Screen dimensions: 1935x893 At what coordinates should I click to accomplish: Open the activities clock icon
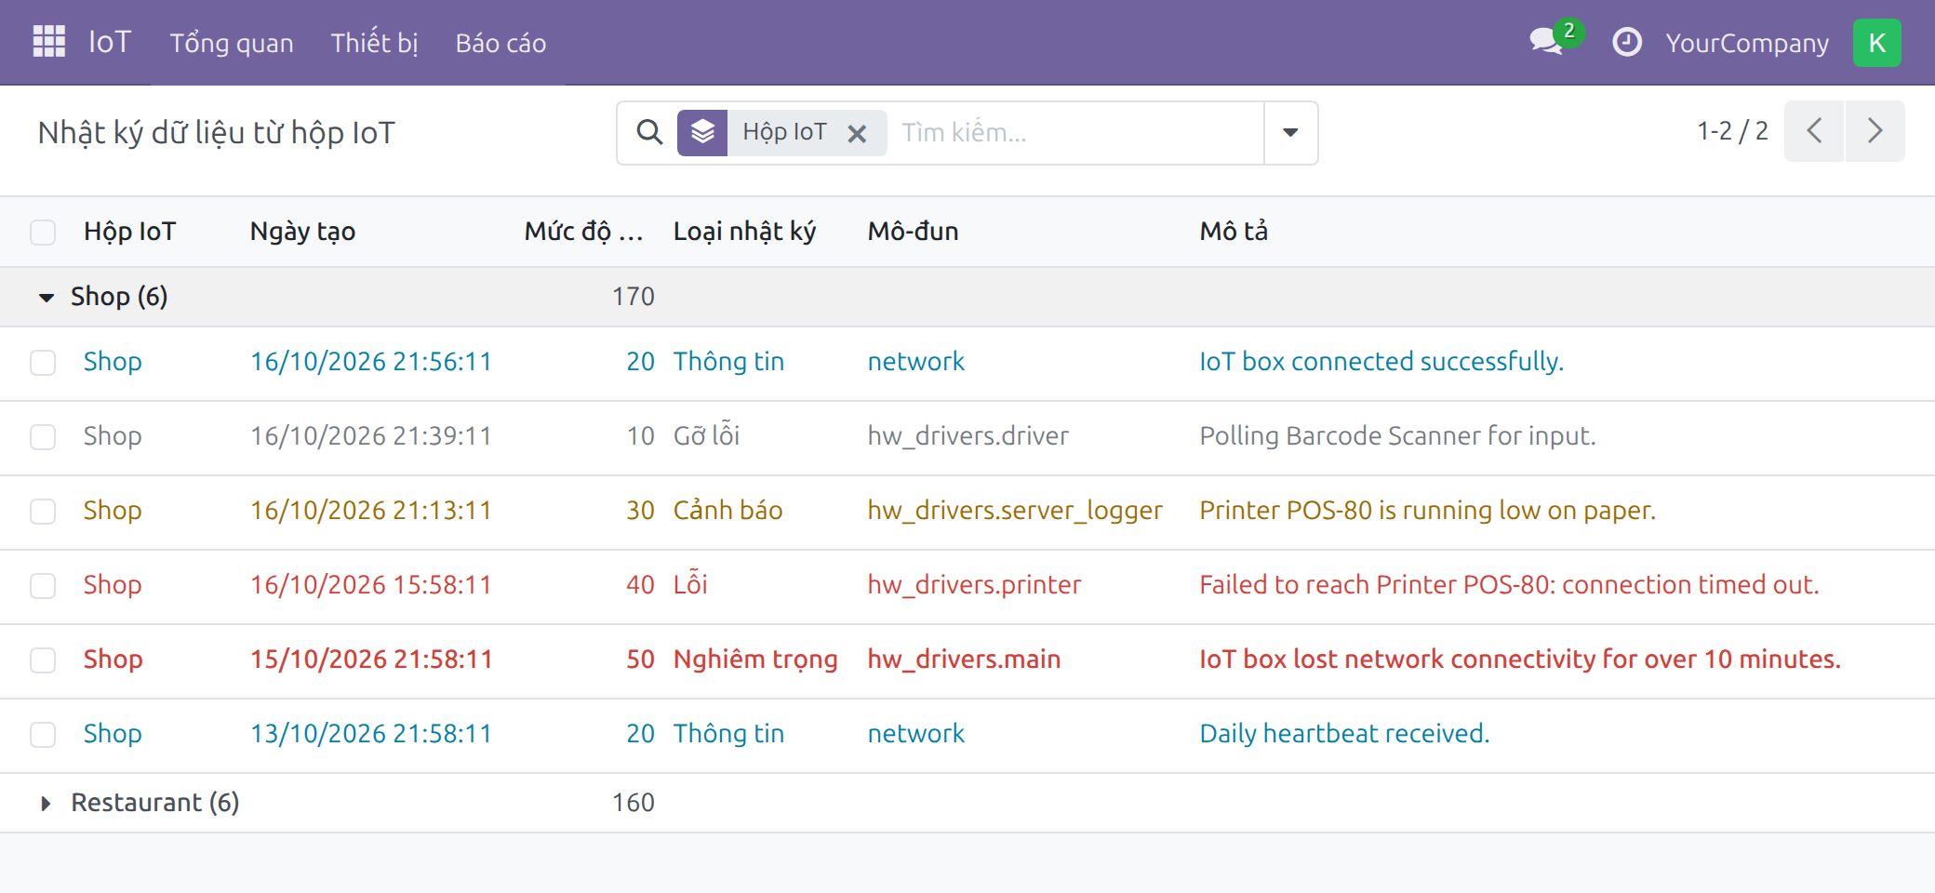click(x=1626, y=43)
